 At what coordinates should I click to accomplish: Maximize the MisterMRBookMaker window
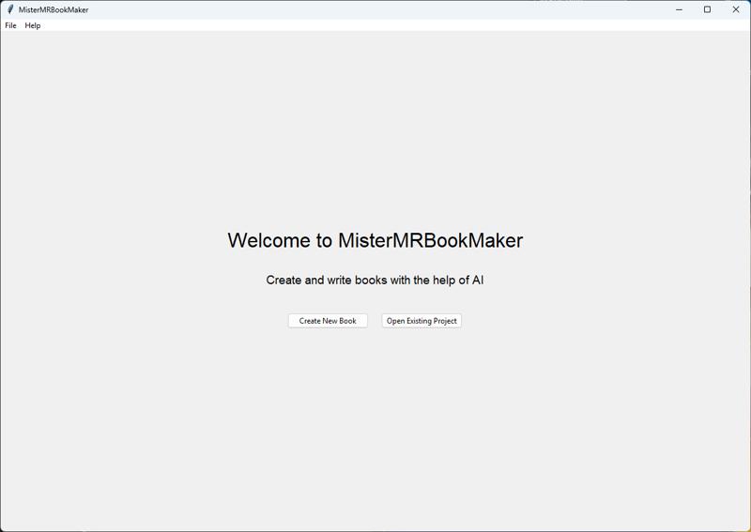(x=707, y=9)
